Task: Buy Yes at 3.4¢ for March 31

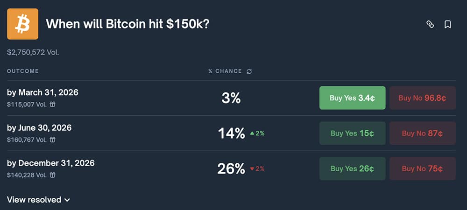Action: click(352, 98)
